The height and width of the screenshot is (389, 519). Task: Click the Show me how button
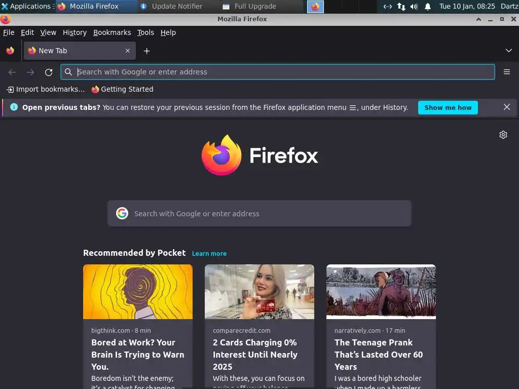(448, 107)
